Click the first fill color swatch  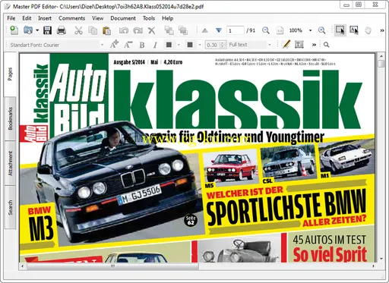coord(169,45)
